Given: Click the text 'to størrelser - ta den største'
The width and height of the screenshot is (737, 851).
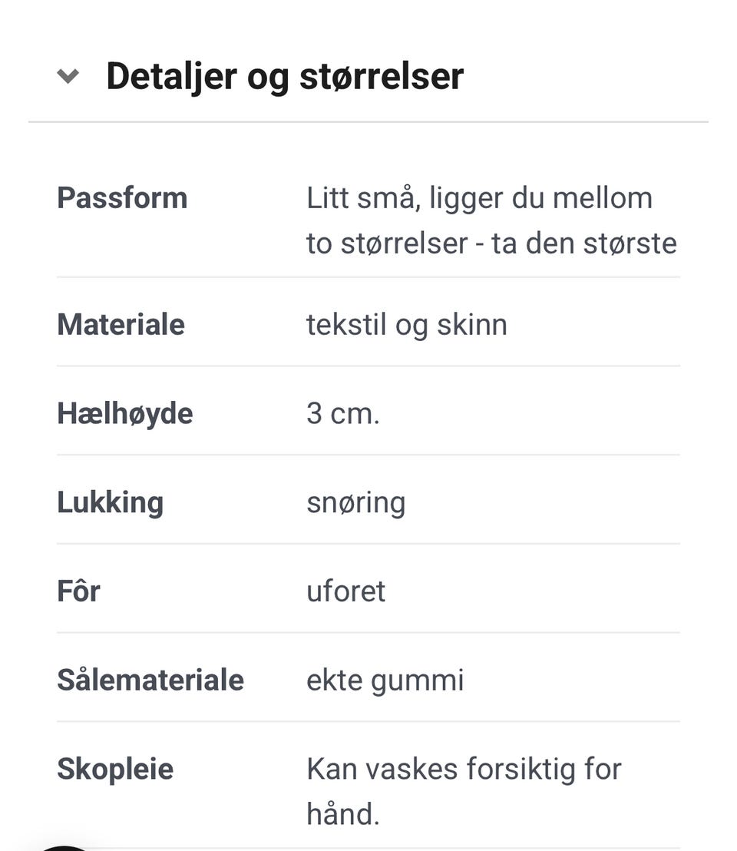Looking at the screenshot, I should click(x=491, y=243).
